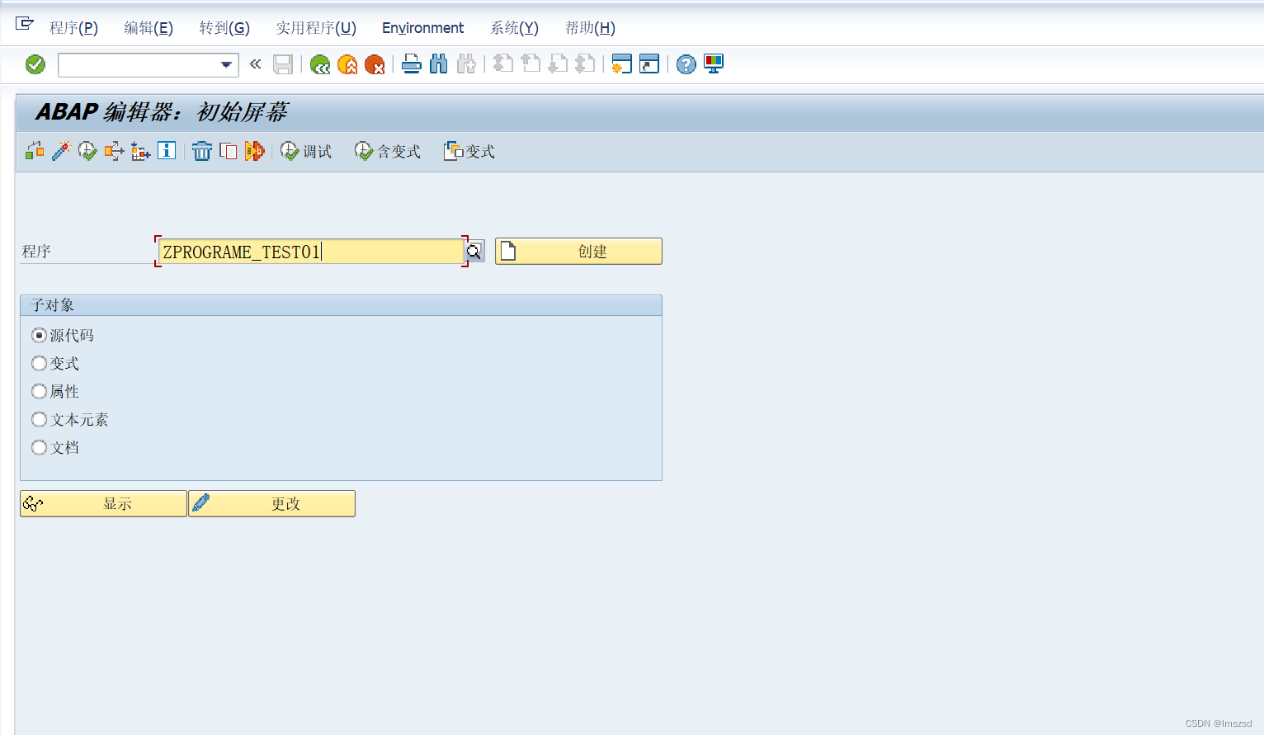
Task: Click the SAP window menu icon
Action: click(x=25, y=24)
